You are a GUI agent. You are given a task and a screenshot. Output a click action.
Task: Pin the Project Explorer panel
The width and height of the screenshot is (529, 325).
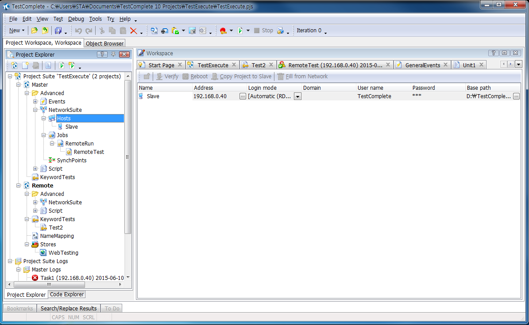pos(113,54)
